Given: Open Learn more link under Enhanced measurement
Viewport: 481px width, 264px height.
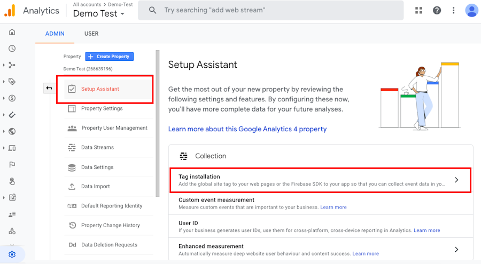Looking at the screenshot, I should coord(366,253).
